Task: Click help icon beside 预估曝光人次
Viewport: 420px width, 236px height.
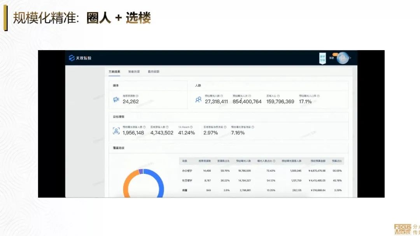Action: click(x=250, y=96)
